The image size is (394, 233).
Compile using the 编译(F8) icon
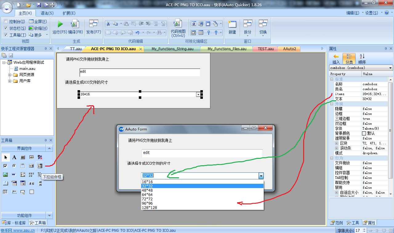75,27
